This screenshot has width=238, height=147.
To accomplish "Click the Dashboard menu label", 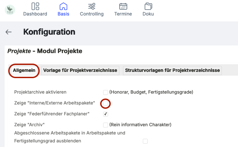I will [35, 14].
